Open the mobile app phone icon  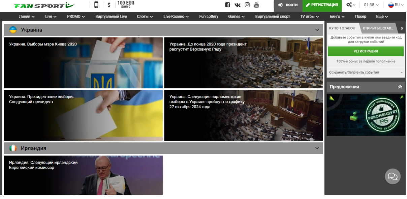pyautogui.click(x=96, y=5)
